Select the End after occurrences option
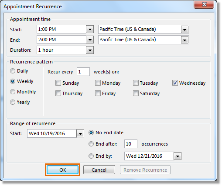The width and height of the screenshot is (222, 186). 91,144
